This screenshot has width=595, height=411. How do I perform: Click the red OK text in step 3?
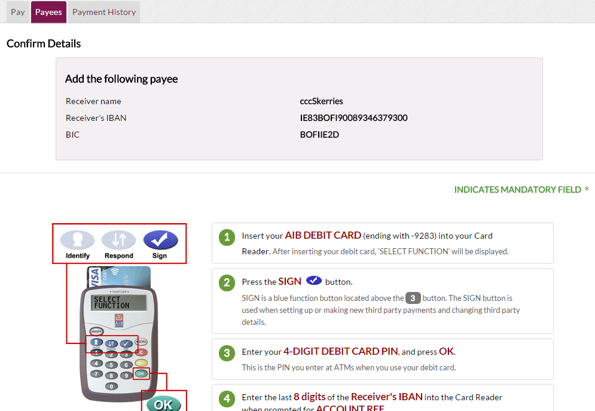tap(446, 351)
